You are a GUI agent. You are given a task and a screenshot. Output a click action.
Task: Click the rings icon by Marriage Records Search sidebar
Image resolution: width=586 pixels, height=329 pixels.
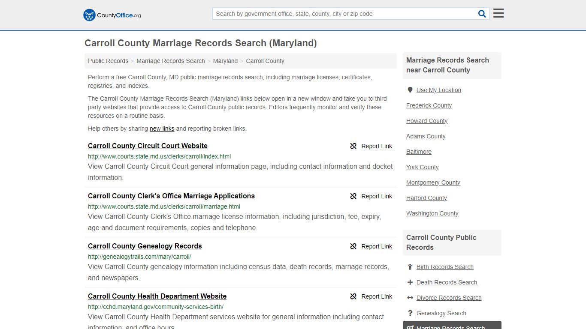point(410,328)
